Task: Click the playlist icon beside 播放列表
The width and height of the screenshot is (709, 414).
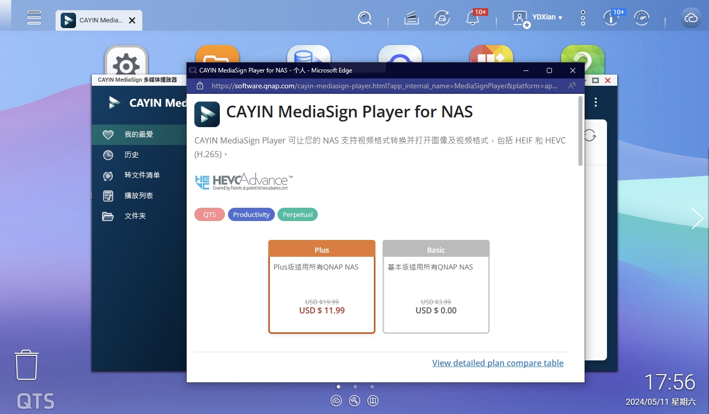Action: [x=108, y=196]
